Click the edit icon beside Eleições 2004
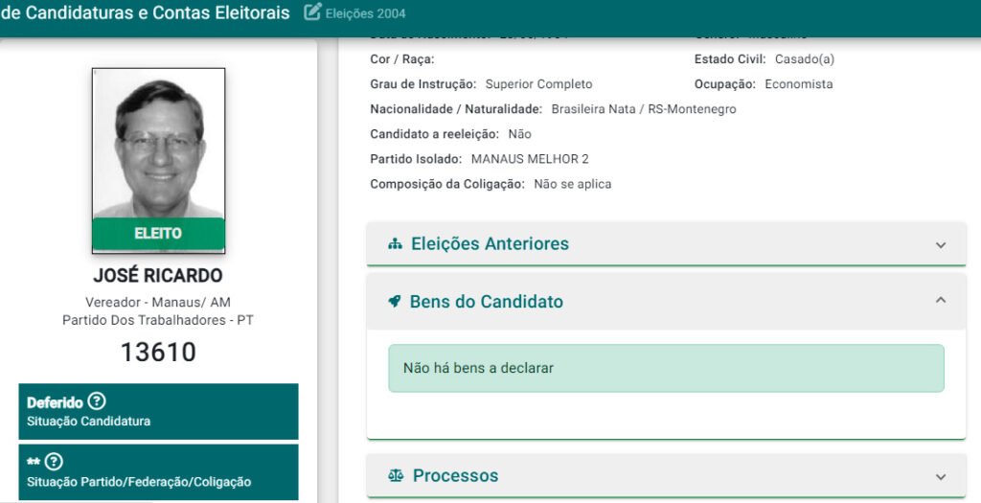Image resolution: width=981 pixels, height=503 pixels. click(x=311, y=12)
